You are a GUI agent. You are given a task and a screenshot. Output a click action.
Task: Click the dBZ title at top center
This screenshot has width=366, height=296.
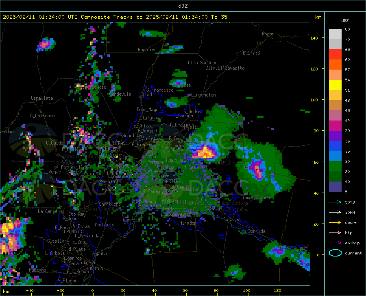click(x=183, y=6)
